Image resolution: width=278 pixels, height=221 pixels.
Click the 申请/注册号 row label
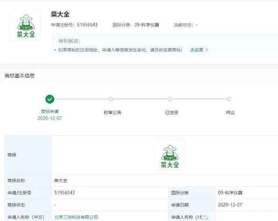20,193
